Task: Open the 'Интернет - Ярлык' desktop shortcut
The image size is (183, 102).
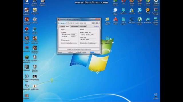Action: point(156,21)
